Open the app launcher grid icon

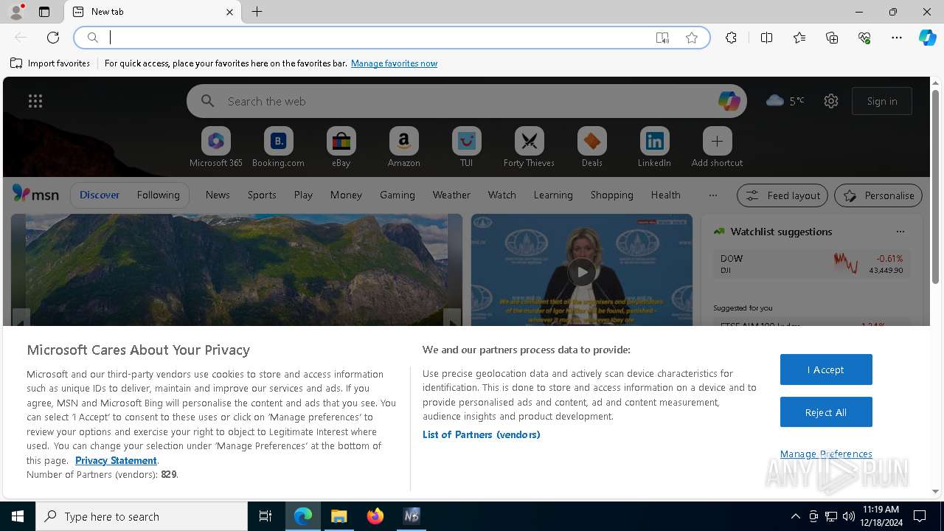click(35, 101)
